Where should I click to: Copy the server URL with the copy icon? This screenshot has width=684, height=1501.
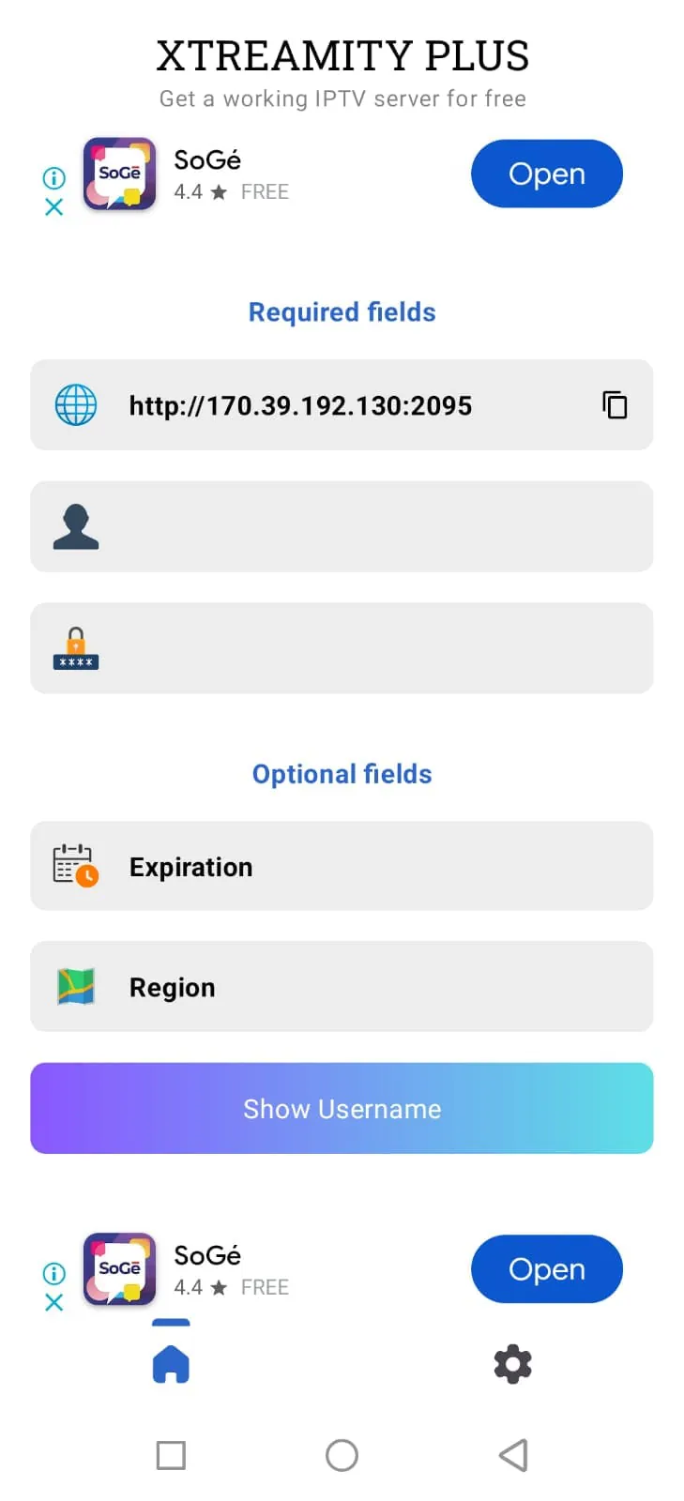pos(615,405)
